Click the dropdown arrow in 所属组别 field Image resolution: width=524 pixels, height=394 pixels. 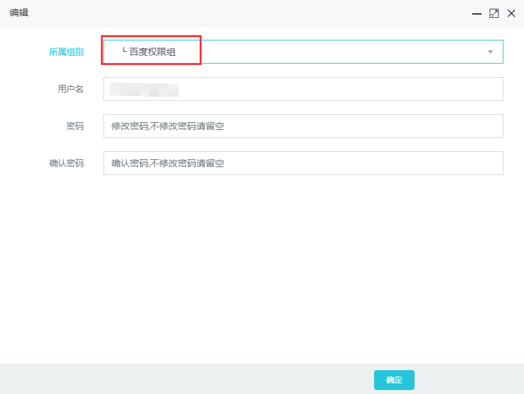coord(490,52)
